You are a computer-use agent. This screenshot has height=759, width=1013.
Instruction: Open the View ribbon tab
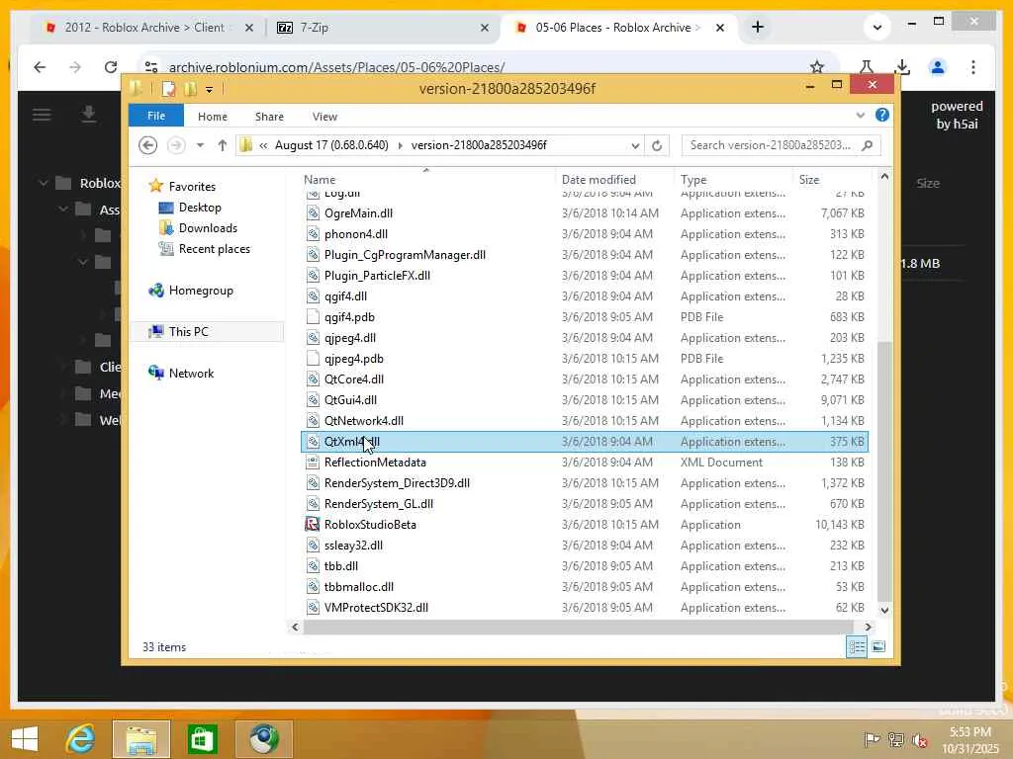coord(324,117)
